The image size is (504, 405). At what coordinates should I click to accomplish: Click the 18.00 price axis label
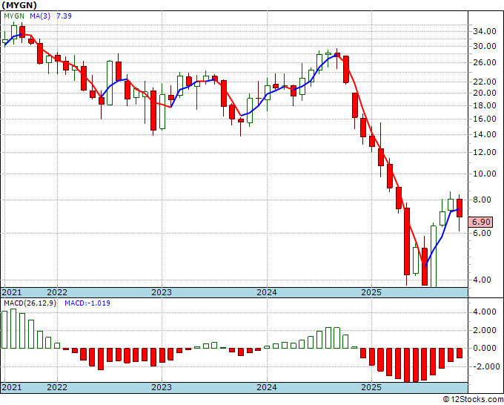click(x=485, y=106)
